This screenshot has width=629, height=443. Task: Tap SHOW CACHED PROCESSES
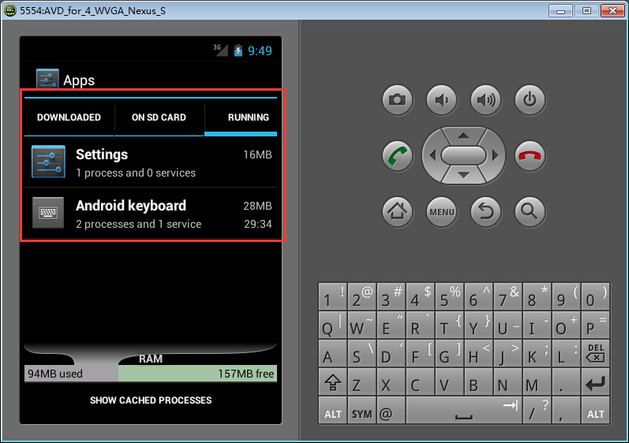click(x=151, y=400)
